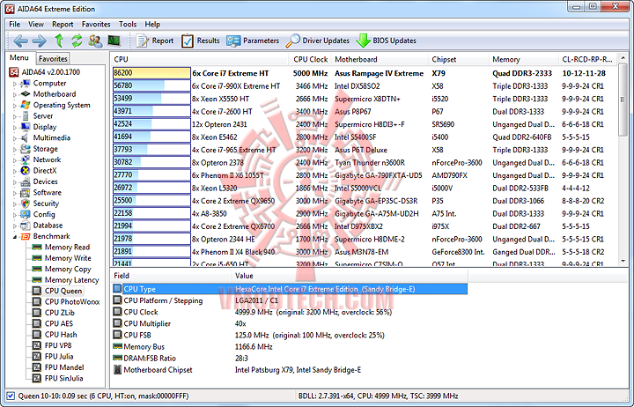
Task: Go back with the blue left arrow
Action: click(20, 41)
